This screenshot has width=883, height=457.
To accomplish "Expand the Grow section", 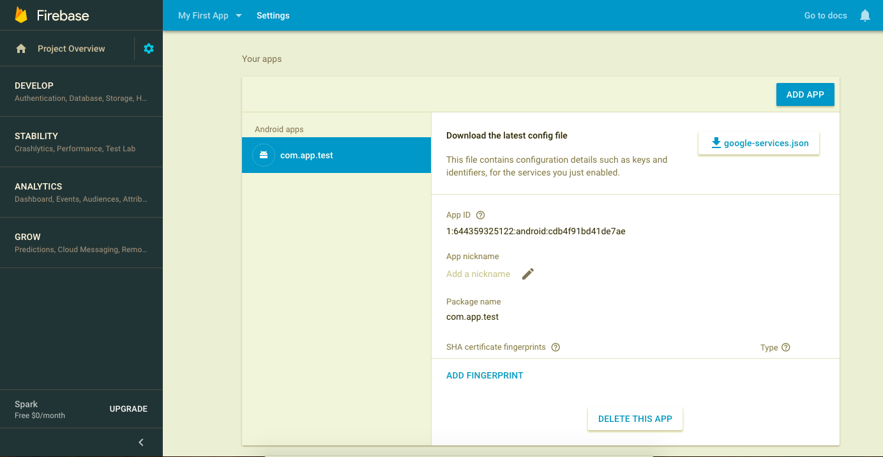I will [x=81, y=243].
